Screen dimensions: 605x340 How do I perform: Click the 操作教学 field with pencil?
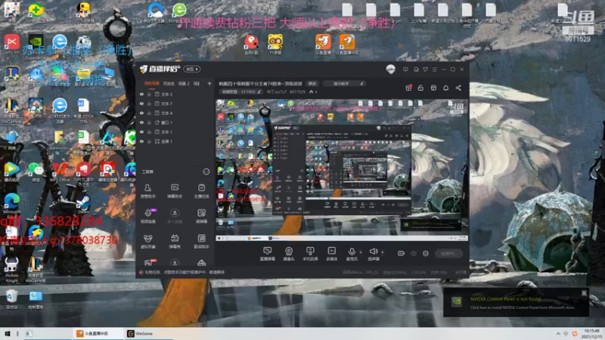[x=344, y=83]
